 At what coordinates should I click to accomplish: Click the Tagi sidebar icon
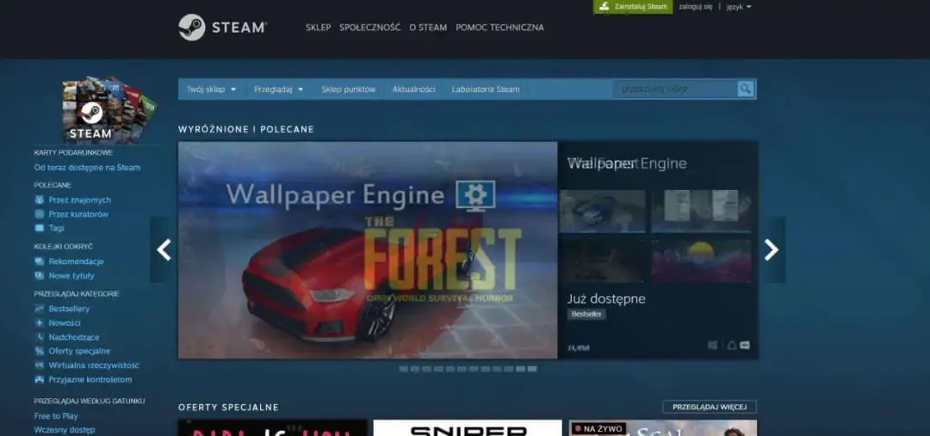pyautogui.click(x=40, y=228)
